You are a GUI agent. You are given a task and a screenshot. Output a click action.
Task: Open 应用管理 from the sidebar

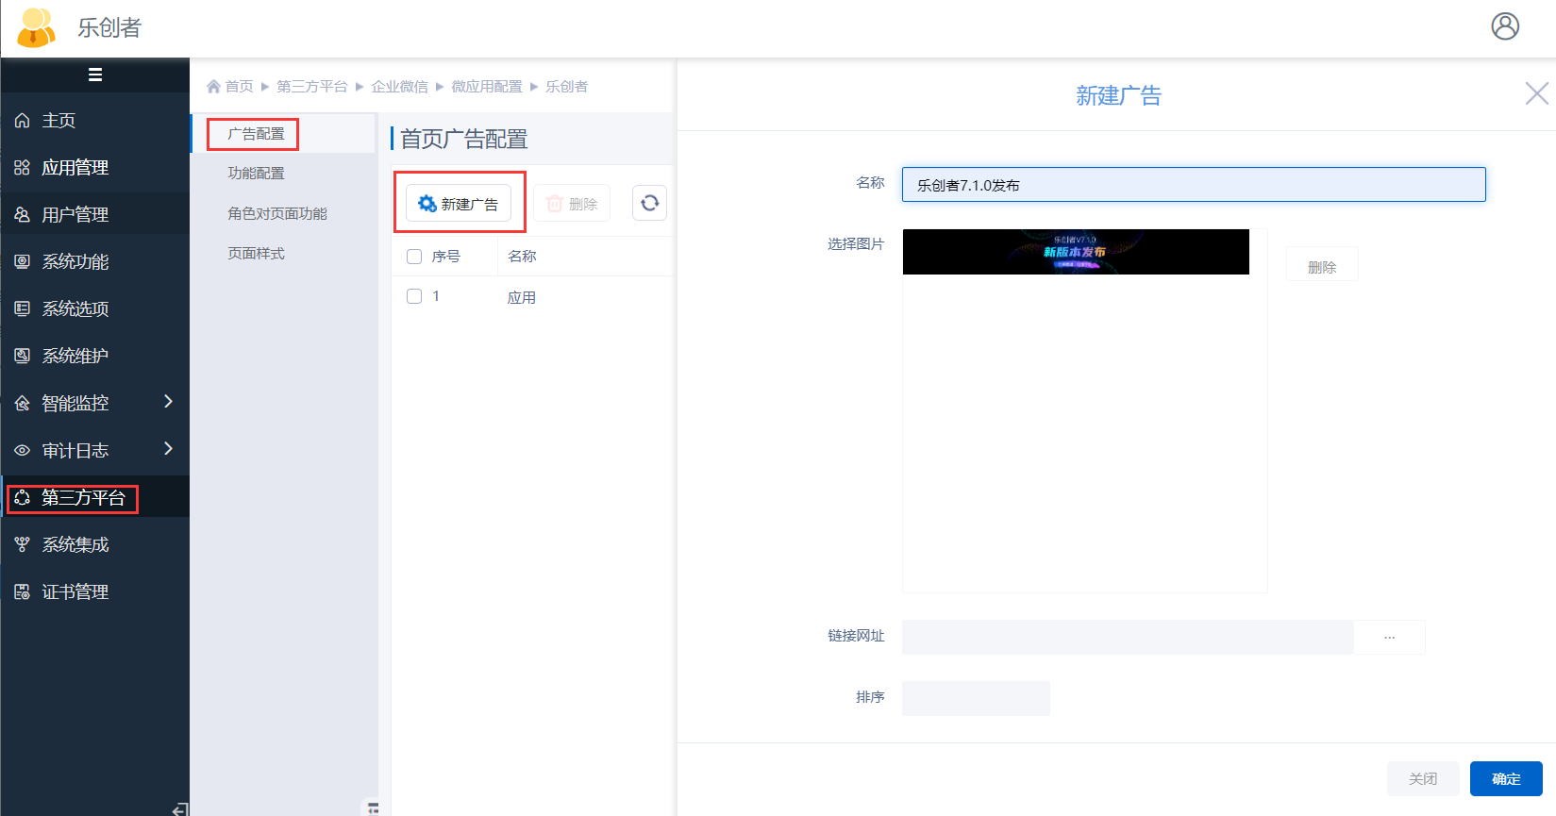75,168
